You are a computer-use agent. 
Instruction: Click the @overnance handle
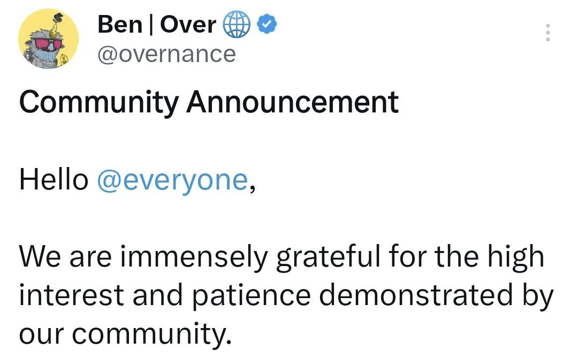pos(166,54)
